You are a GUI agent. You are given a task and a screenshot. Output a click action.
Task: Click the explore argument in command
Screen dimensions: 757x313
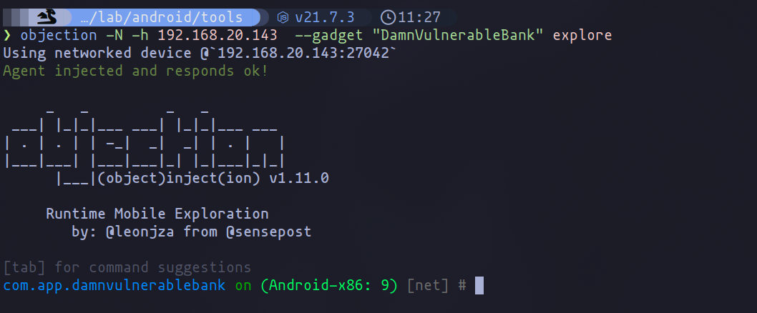[582, 35]
